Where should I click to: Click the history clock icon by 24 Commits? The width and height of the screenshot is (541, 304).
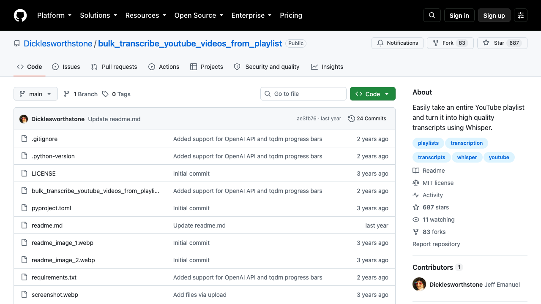(x=351, y=119)
